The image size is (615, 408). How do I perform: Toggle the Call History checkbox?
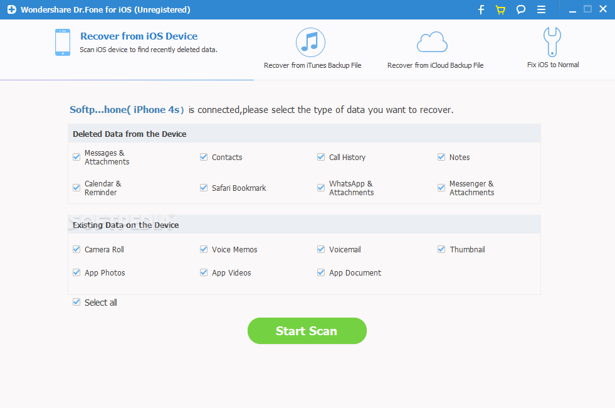[321, 157]
